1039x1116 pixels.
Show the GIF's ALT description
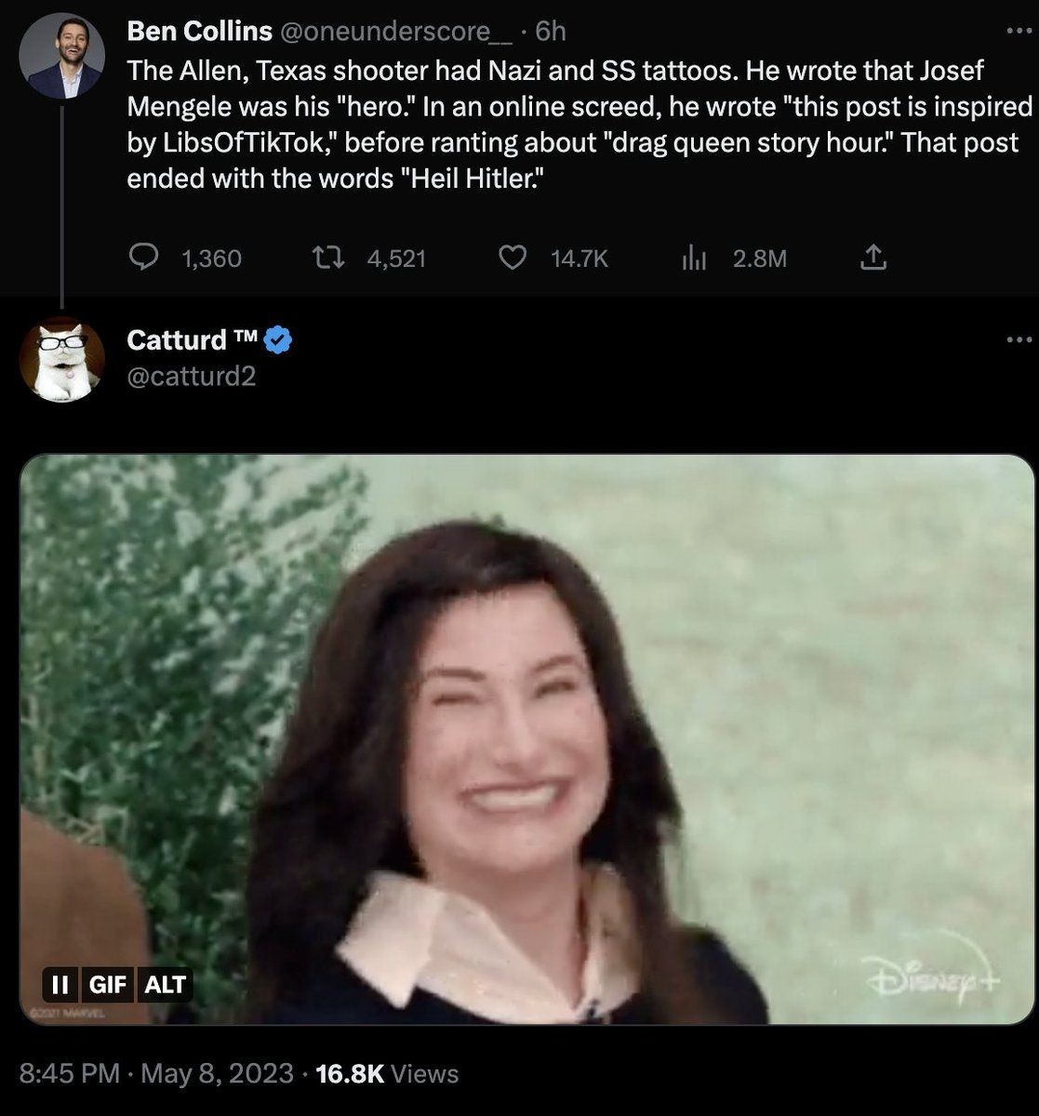pyautogui.click(x=166, y=984)
